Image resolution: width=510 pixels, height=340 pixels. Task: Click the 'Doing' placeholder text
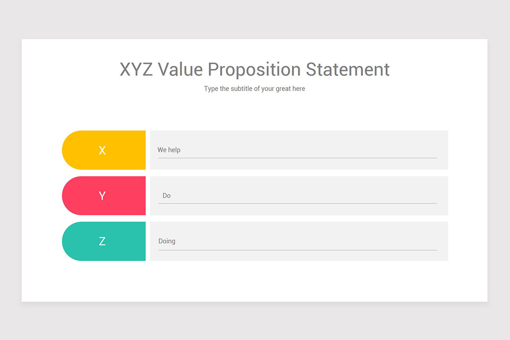[167, 241]
